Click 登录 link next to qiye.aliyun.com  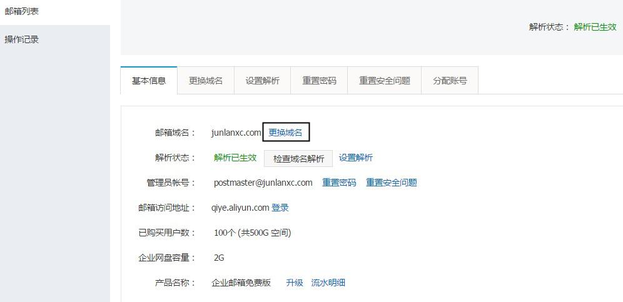280,208
